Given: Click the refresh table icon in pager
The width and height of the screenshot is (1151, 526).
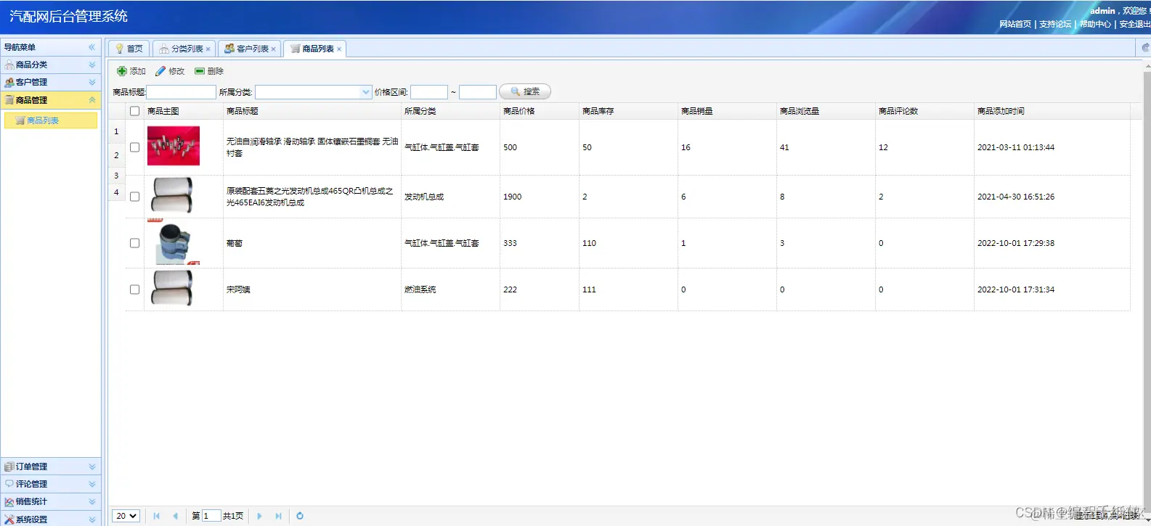Looking at the screenshot, I should pyautogui.click(x=300, y=516).
